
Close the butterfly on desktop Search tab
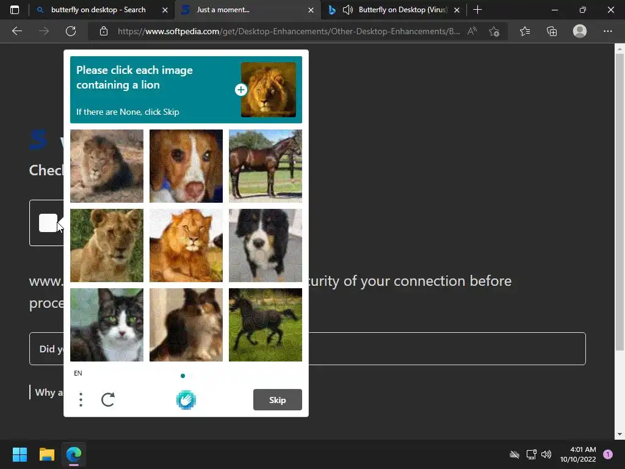pos(165,10)
